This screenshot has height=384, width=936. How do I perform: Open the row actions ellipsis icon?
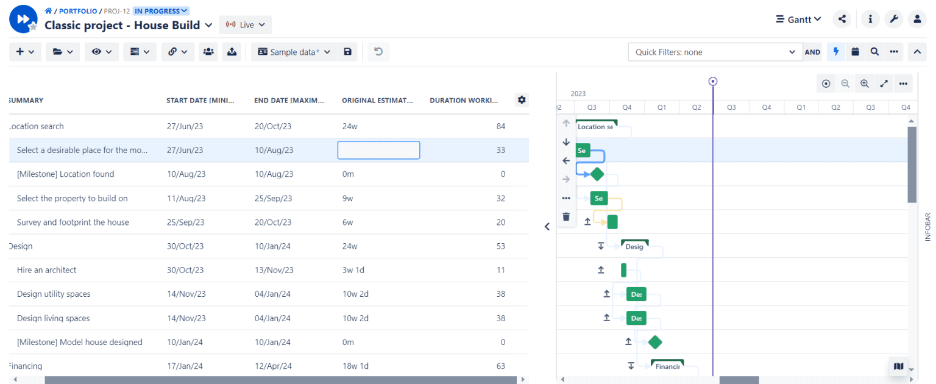point(566,198)
